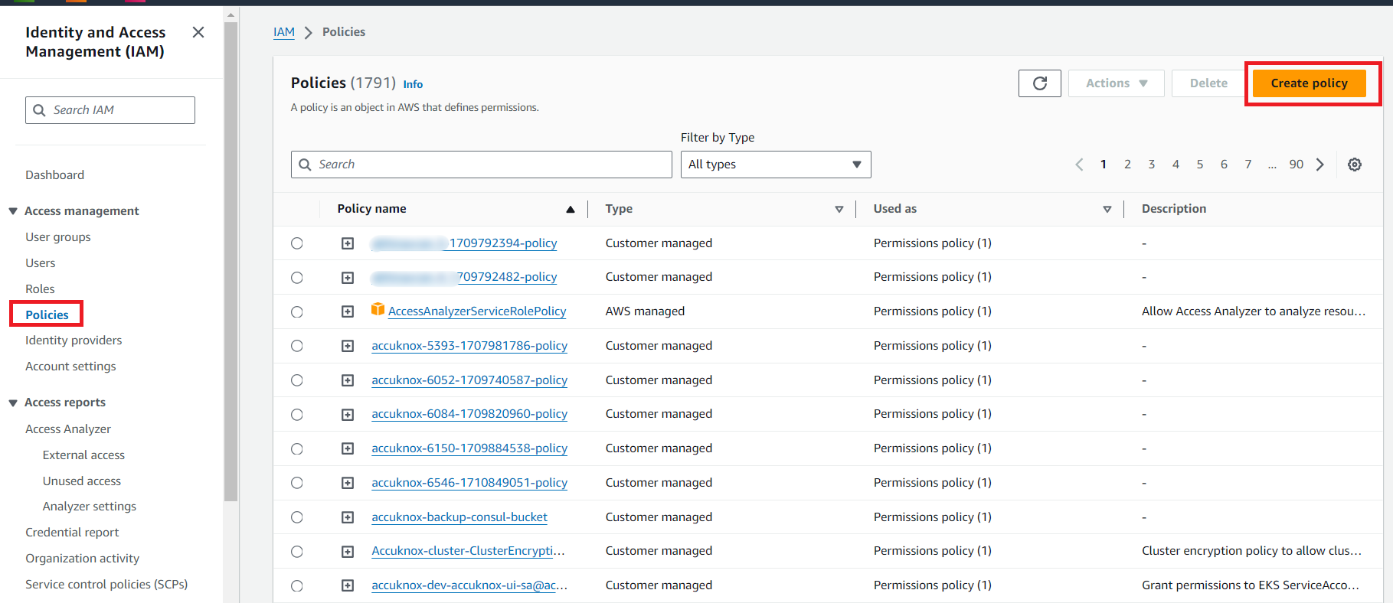1393x603 pixels.
Task: Click the Create policy button
Action: click(1309, 83)
